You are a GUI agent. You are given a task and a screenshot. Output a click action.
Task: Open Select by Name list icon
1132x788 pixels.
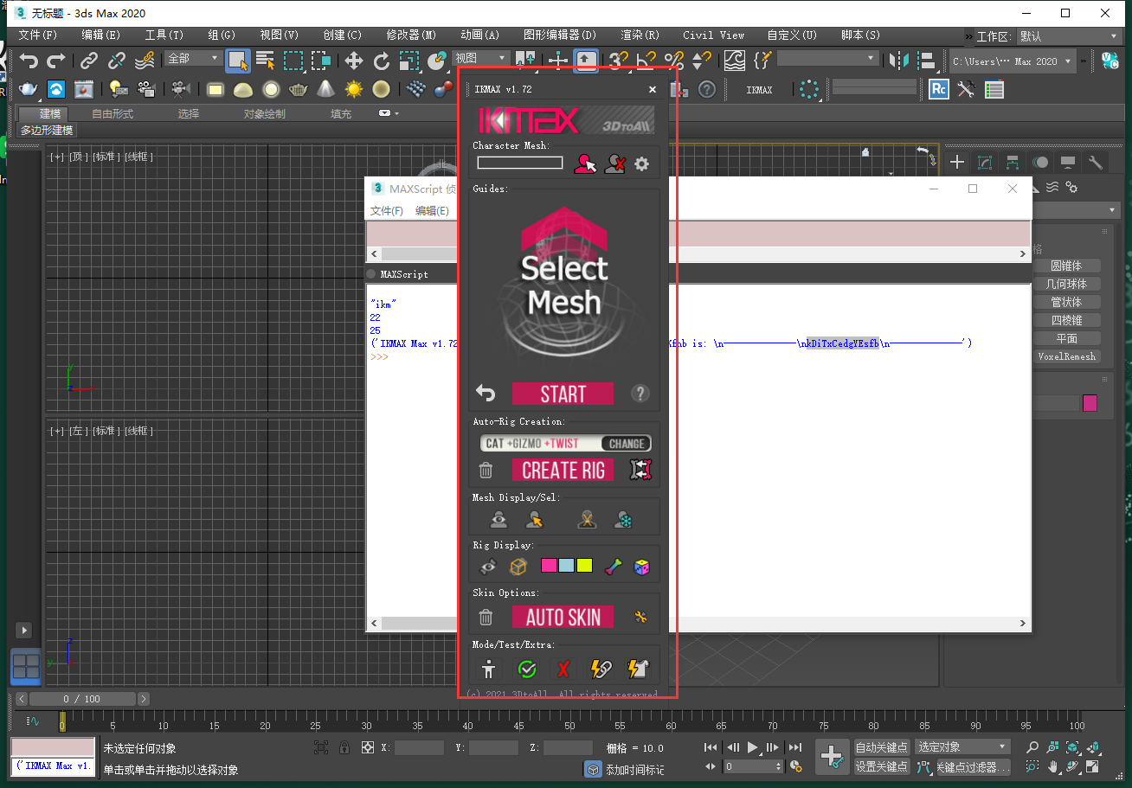click(265, 61)
